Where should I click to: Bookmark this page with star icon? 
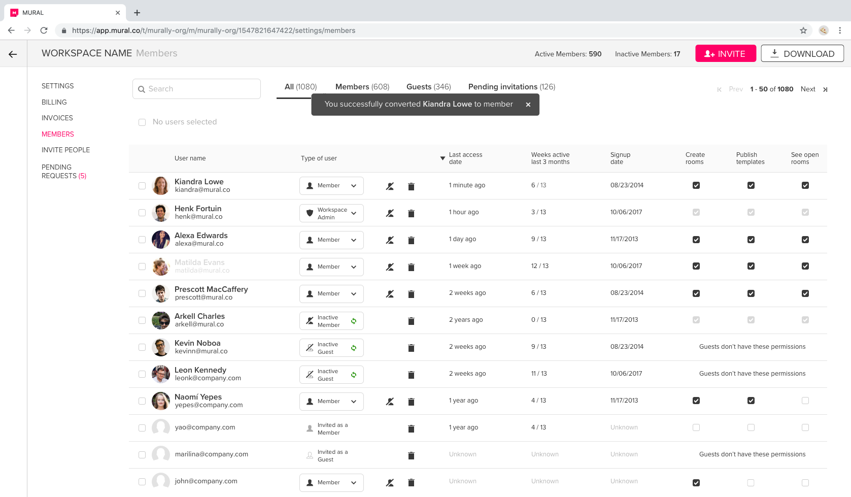click(x=803, y=30)
